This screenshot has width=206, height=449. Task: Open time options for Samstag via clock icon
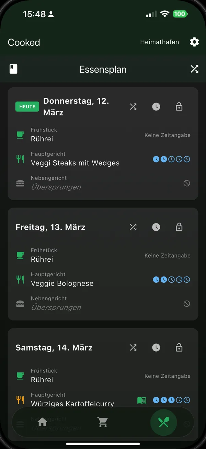(156, 348)
